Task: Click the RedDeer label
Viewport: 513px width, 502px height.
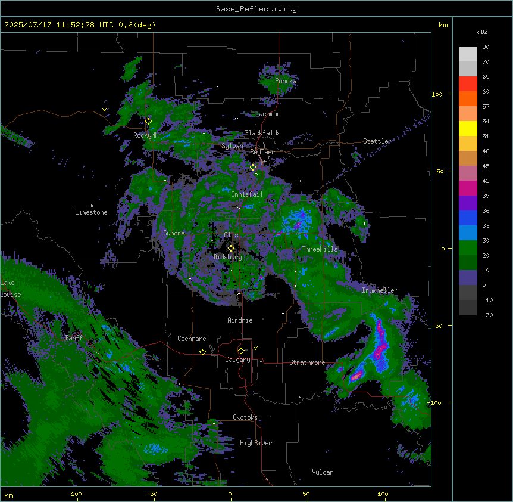Action: point(262,152)
